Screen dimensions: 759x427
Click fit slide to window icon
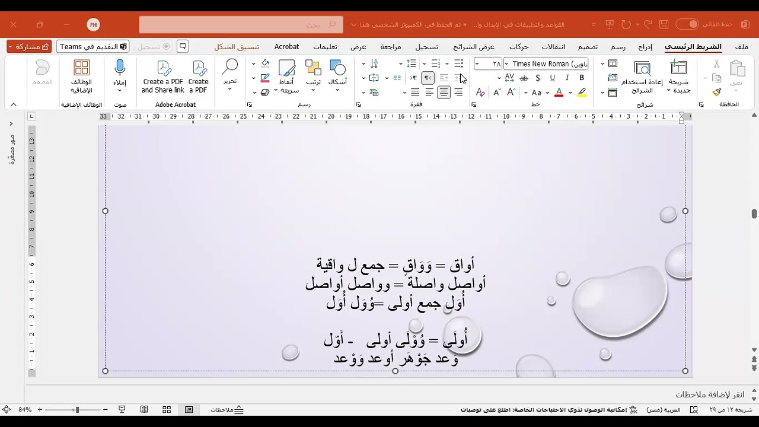click(7, 410)
